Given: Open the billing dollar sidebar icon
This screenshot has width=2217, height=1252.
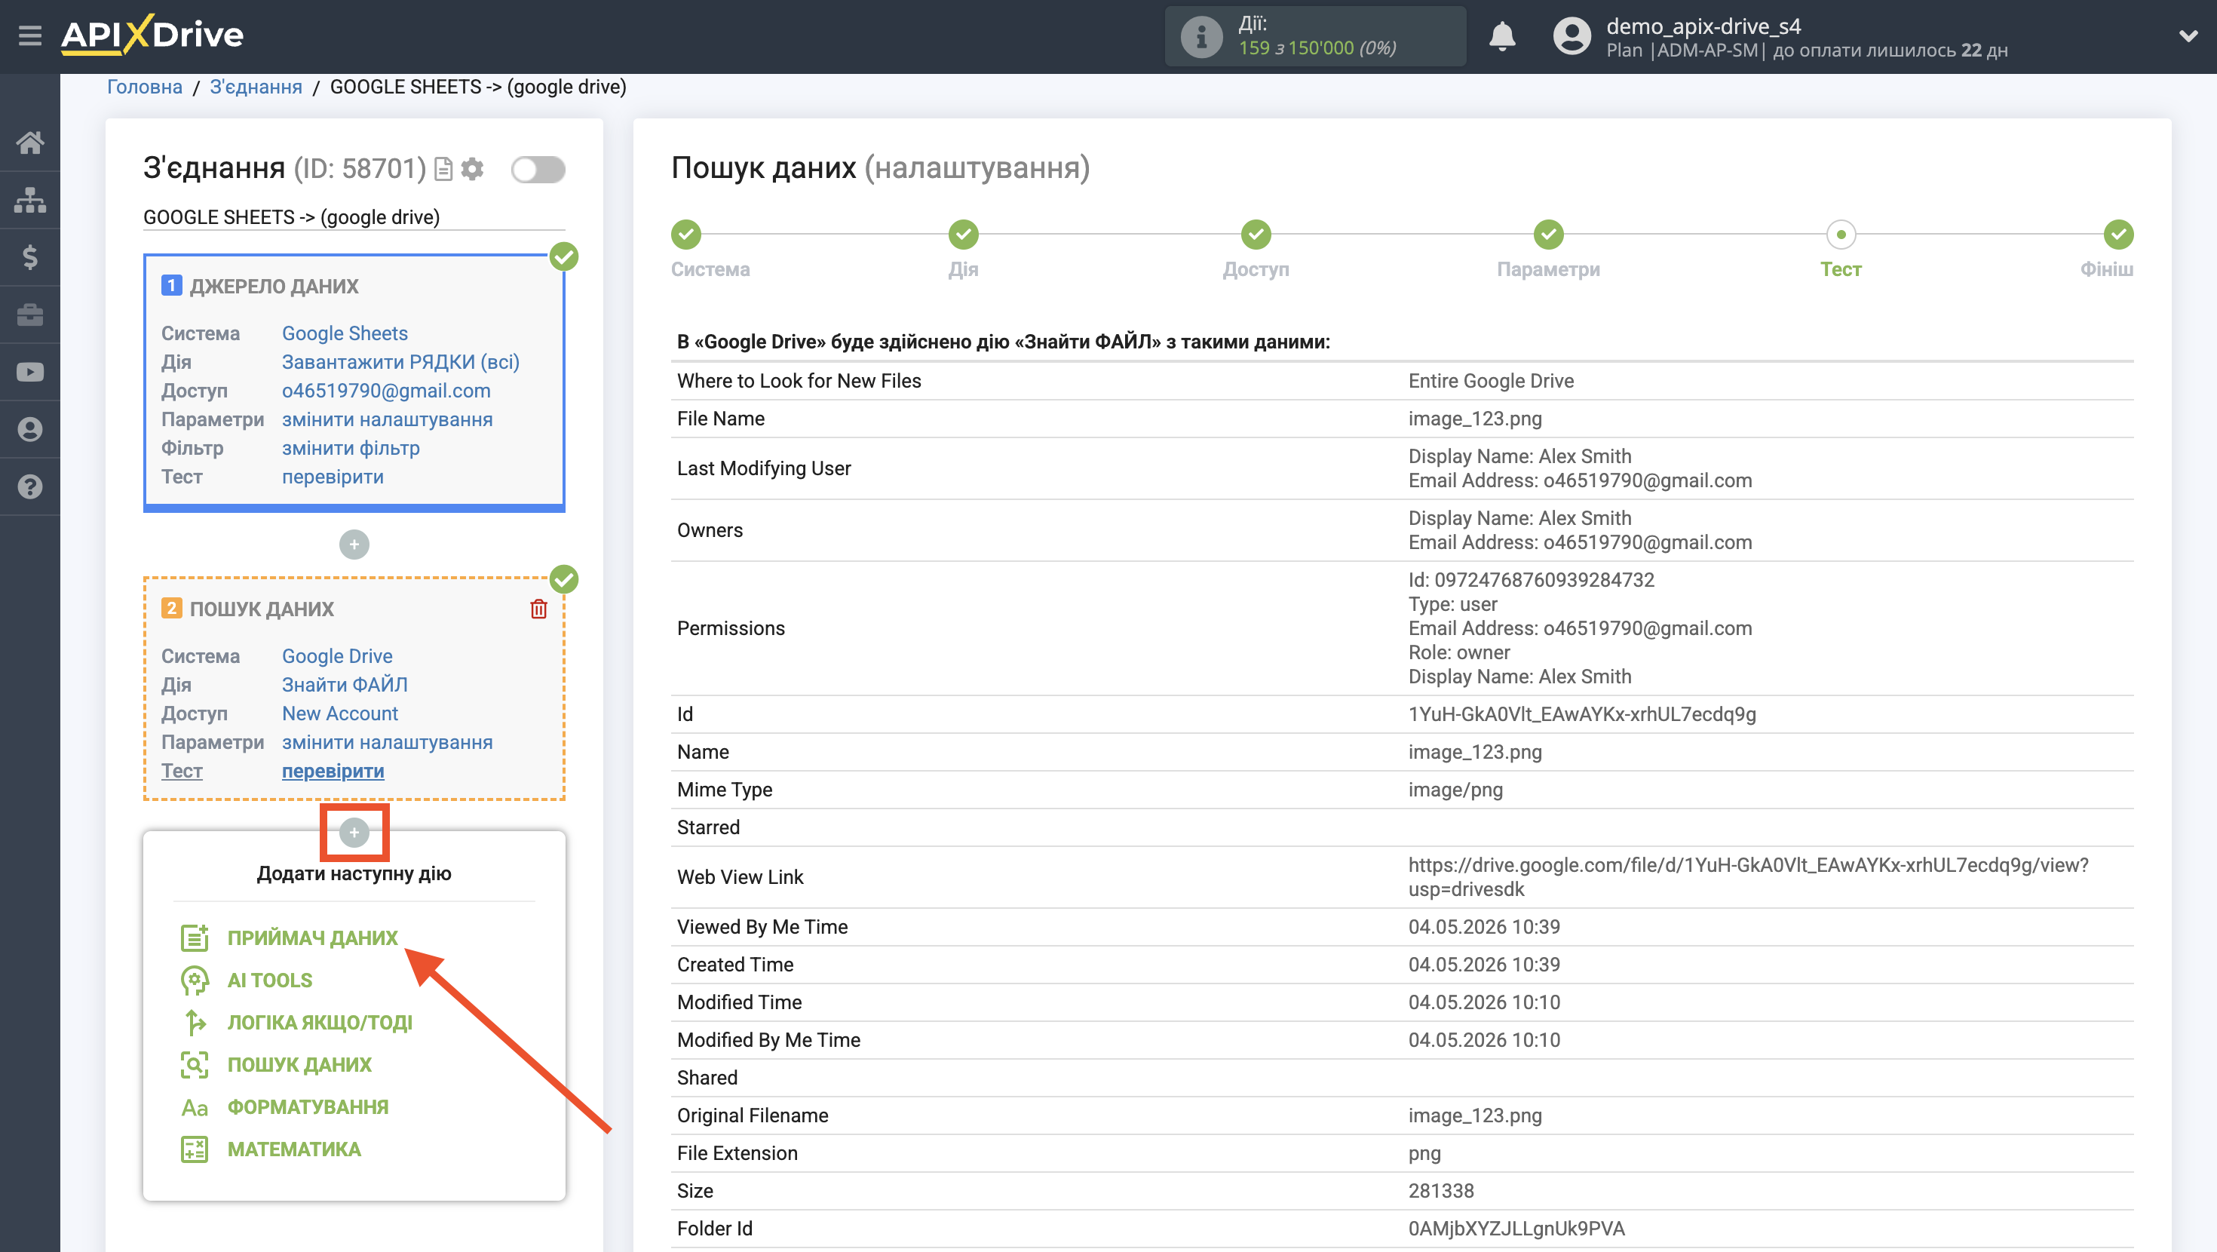Looking at the screenshot, I should pos(30,256).
